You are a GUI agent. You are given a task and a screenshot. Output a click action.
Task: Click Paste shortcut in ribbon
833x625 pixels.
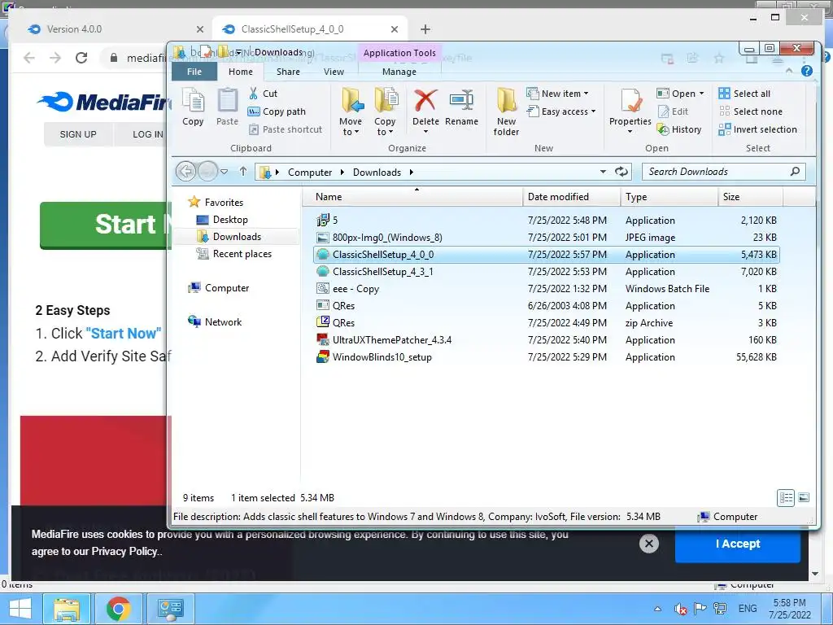tap(286, 129)
